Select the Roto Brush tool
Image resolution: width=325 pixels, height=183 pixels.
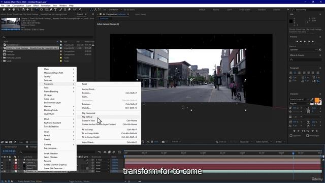75,10
